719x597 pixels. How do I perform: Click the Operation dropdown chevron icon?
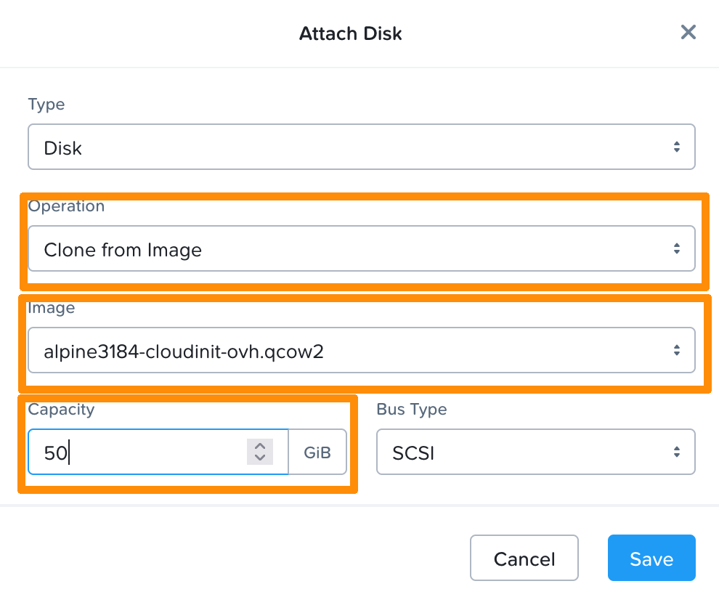pyautogui.click(x=677, y=248)
